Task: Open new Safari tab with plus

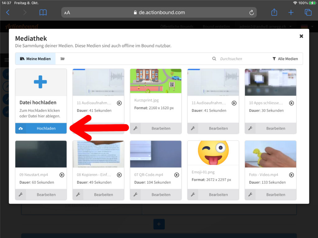Action: (291, 12)
